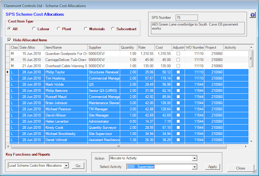
Task: Open the help question mark icon
Action: click(252, 15)
